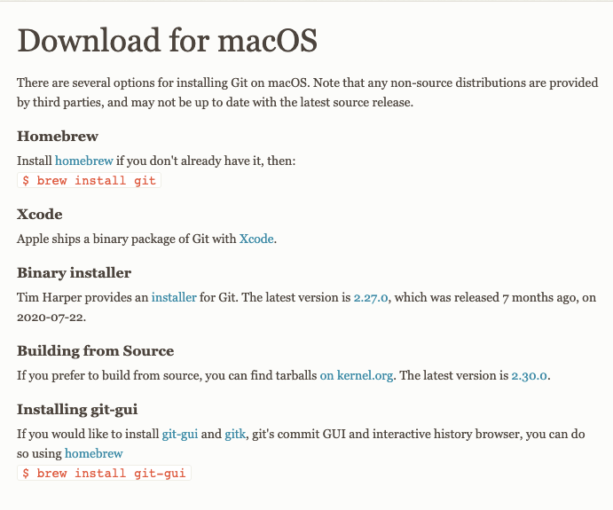Open the git-gui link
Viewport: 613px width, 510px height.
180,435
